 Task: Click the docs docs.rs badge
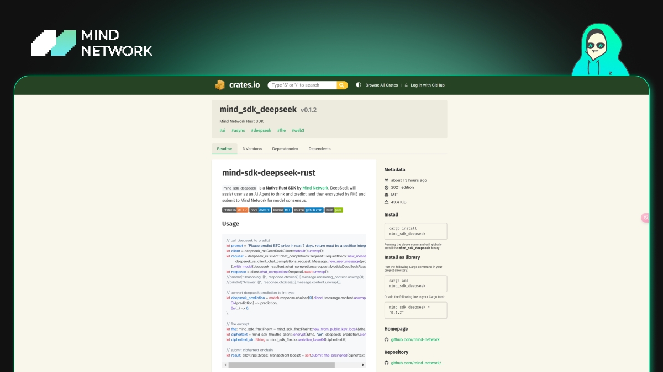coord(260,210)
